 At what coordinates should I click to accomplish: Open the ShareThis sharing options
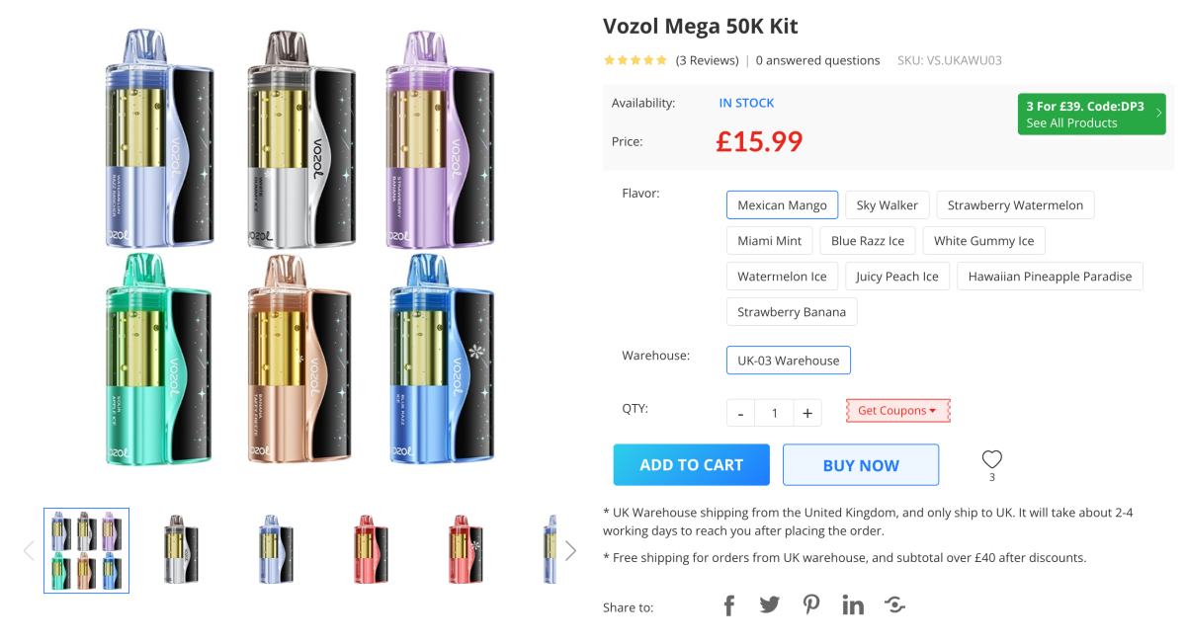click(x=894, y=604)
